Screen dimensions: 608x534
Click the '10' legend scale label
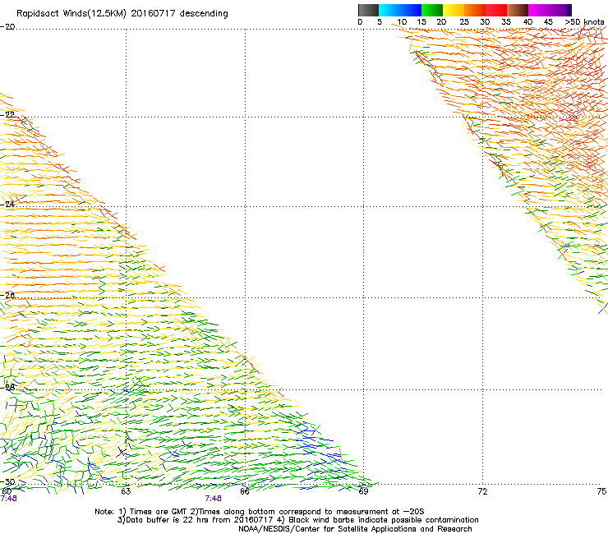[402, 22]
